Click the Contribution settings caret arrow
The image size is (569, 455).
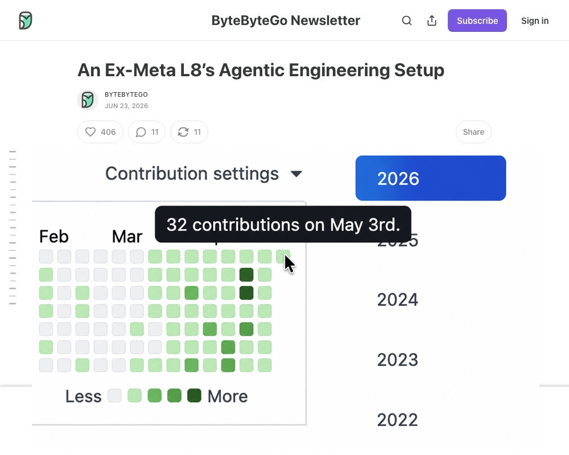click(296, 174)
